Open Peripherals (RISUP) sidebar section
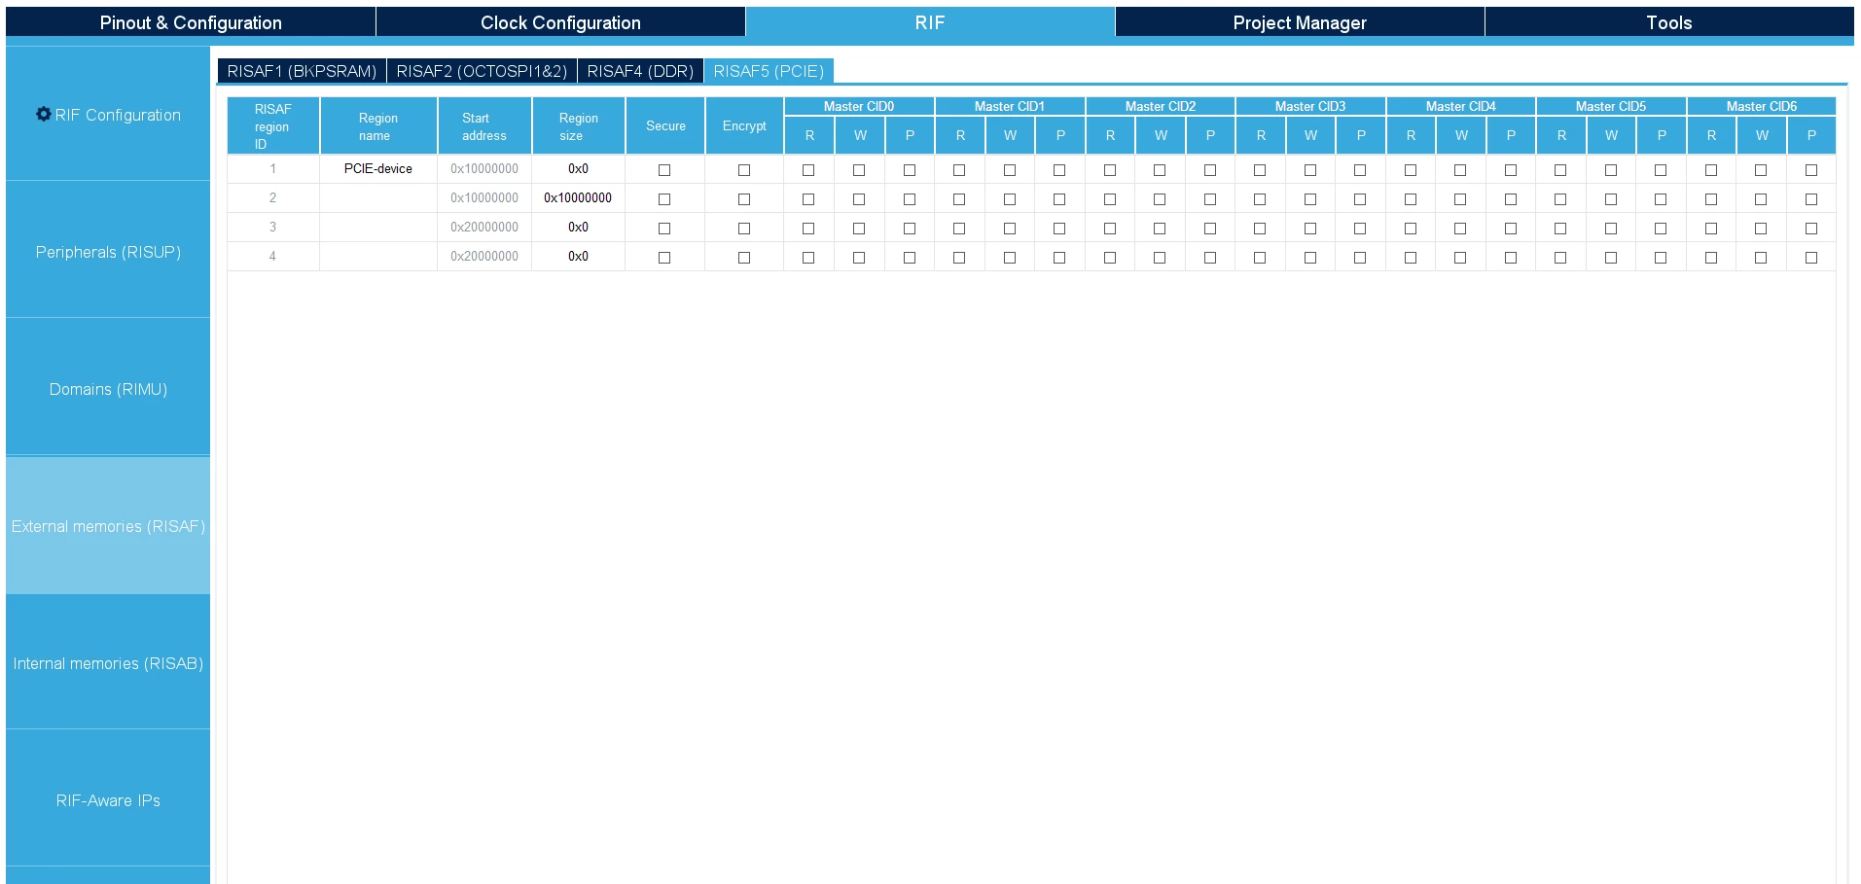The image size is (1861, 884). (x=108, y=252)
